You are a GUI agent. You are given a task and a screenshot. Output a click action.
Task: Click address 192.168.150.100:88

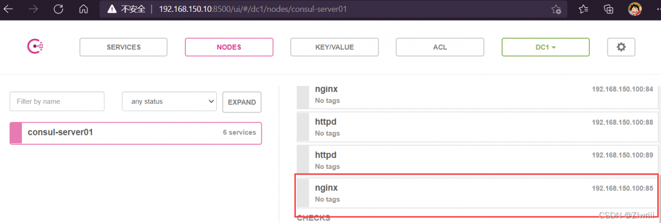(622, 122)
